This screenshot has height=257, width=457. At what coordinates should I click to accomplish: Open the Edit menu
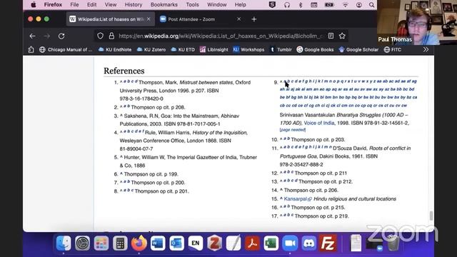[91, 5]
